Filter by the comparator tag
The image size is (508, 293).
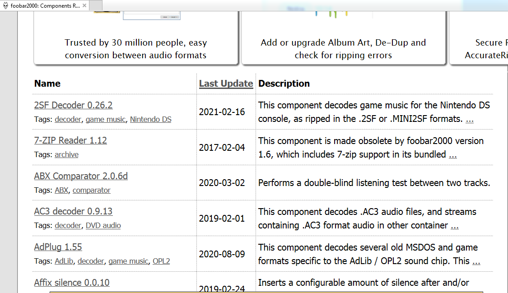click(x=91, y=191)
